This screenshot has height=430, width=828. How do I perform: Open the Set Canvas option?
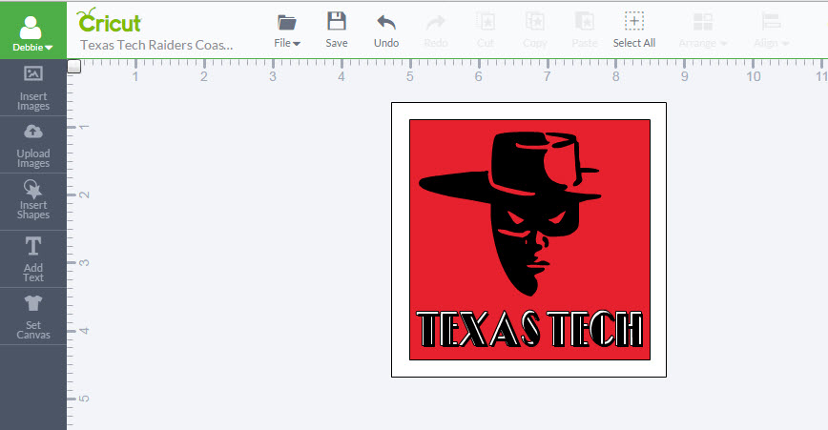[32, 304]
